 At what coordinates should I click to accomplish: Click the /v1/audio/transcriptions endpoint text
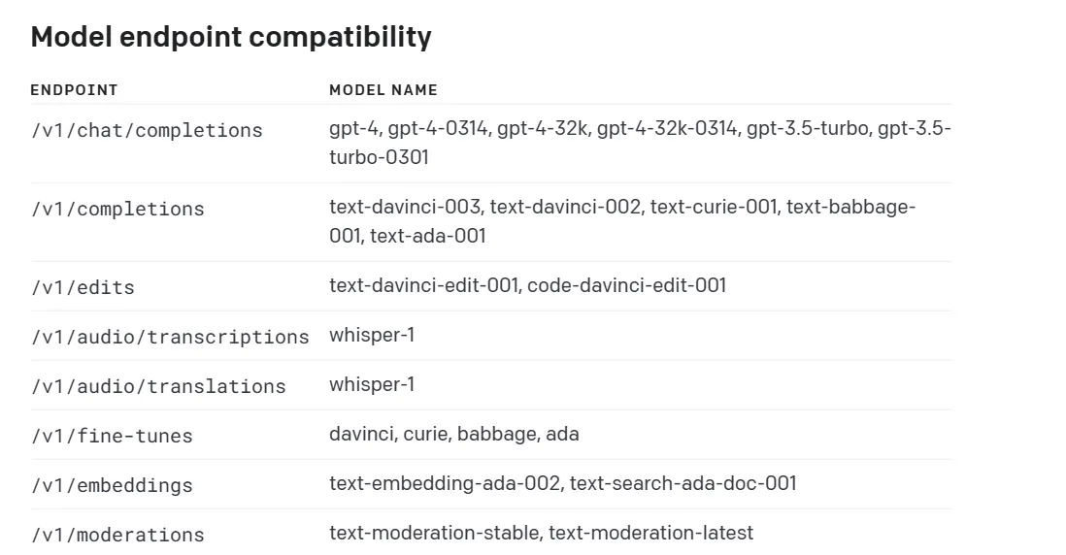click(x=170, y=337)
